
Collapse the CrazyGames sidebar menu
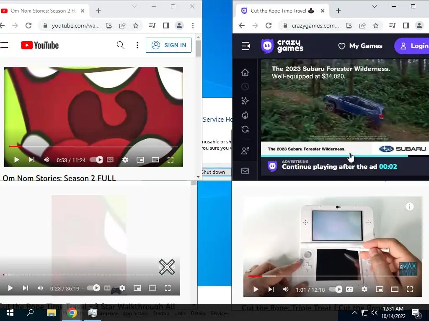246,46
